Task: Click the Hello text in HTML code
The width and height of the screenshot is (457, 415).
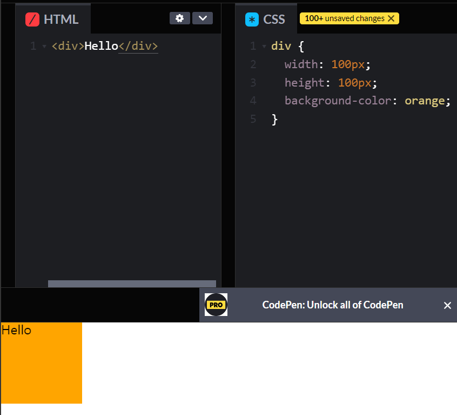Action: tap(101, 46)
